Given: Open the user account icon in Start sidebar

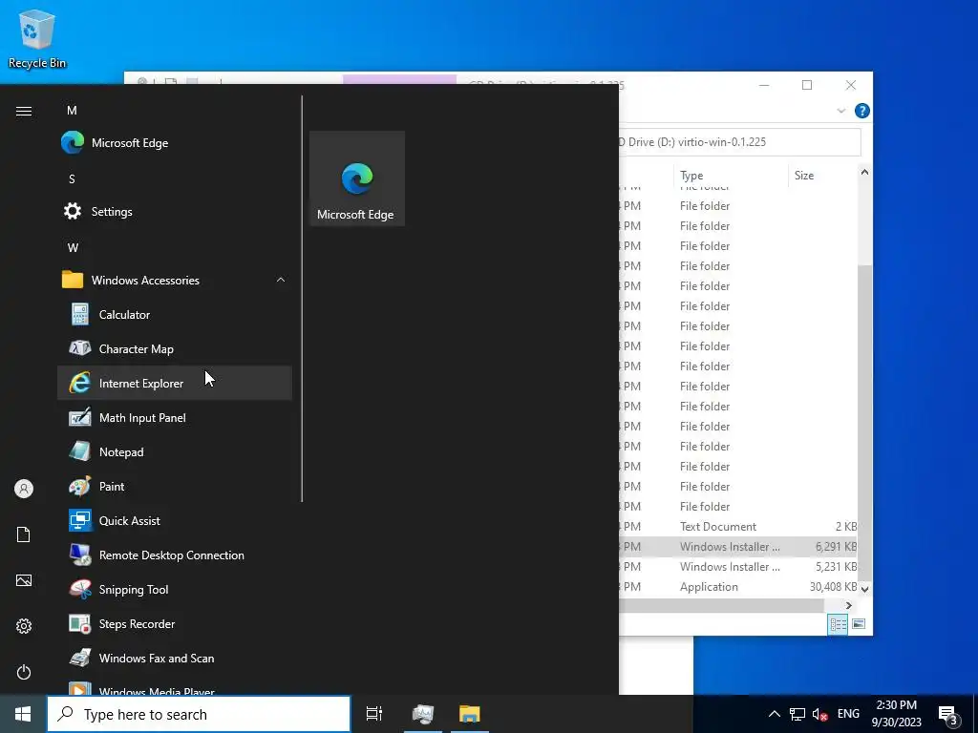Looking at the screenshot, I should (24, 489).
